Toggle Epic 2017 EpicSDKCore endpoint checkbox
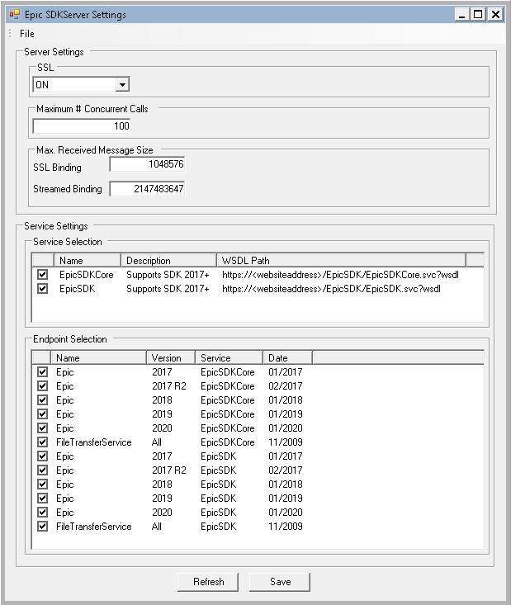This screenshot has height=605, width=511. 42,372
